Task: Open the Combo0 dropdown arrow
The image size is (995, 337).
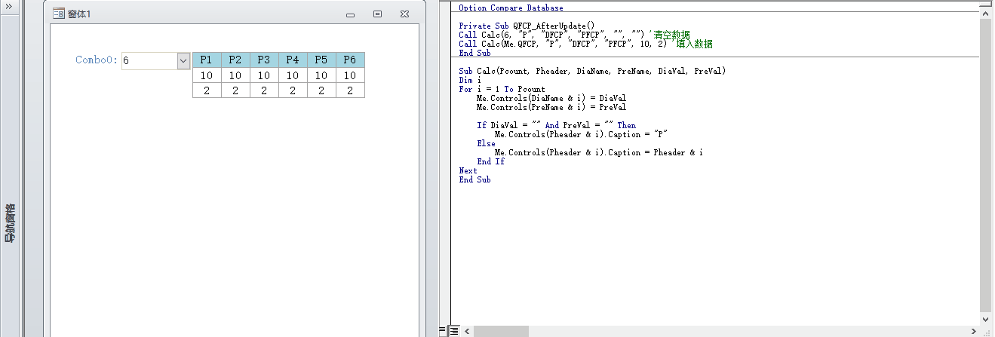Action: point(184,61)
